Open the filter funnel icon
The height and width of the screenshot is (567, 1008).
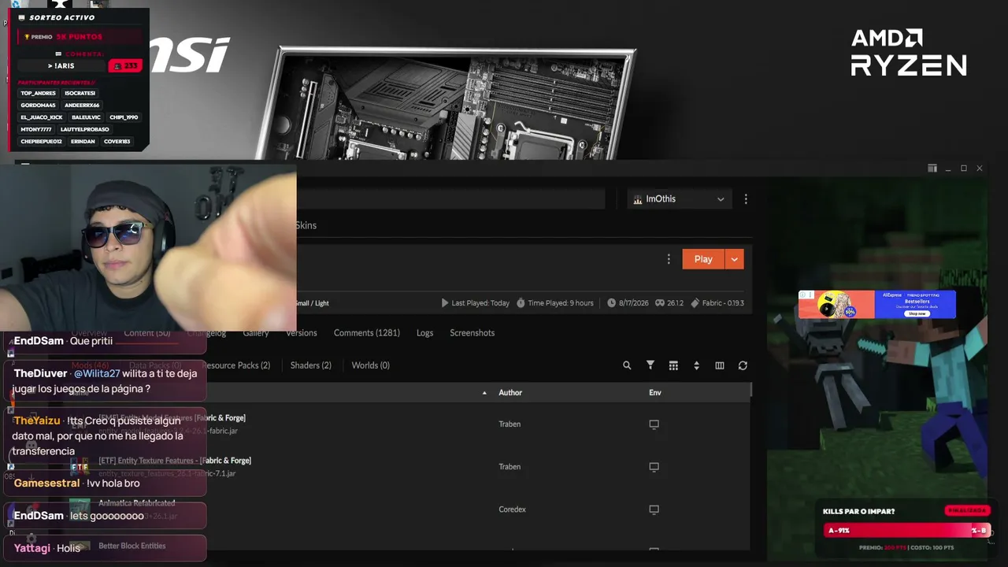(x=650, y=365)
